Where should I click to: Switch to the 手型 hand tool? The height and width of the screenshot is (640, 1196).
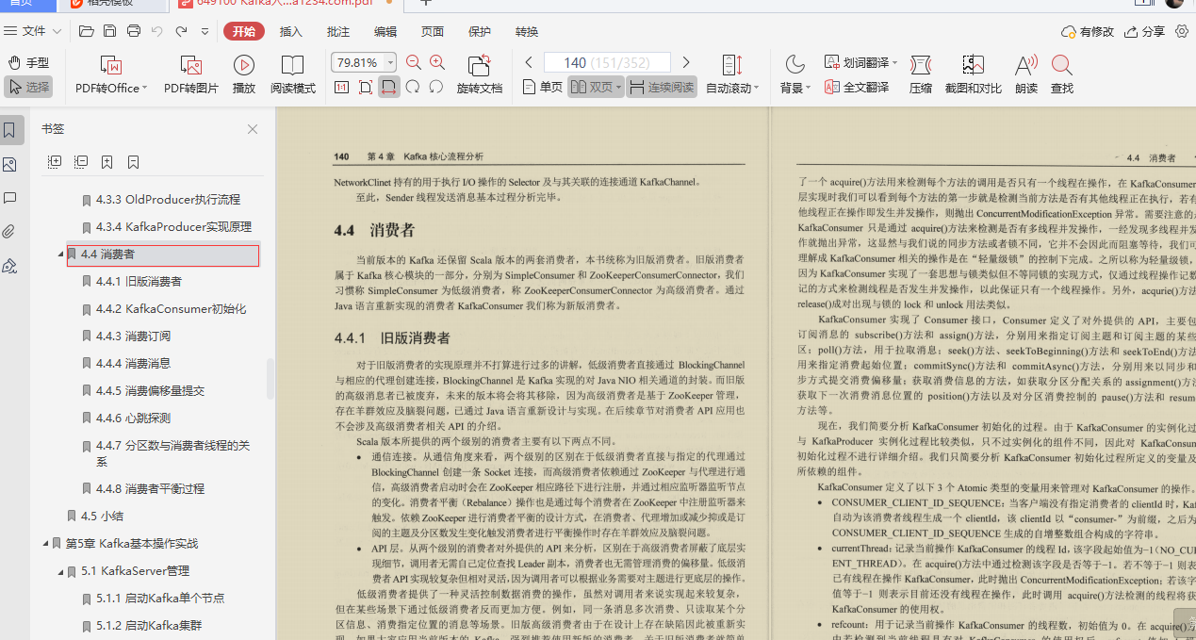[x=26, y=61]
